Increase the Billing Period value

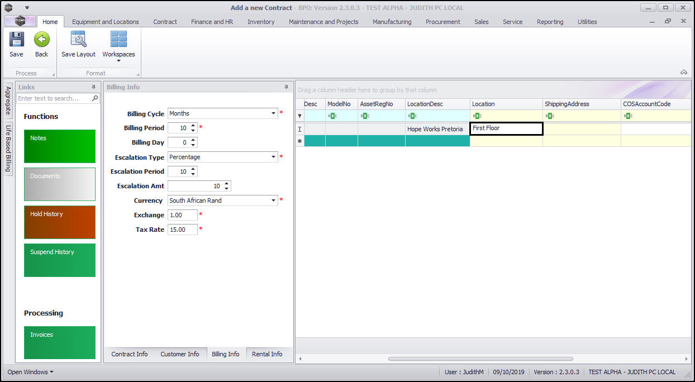[193, 126]
